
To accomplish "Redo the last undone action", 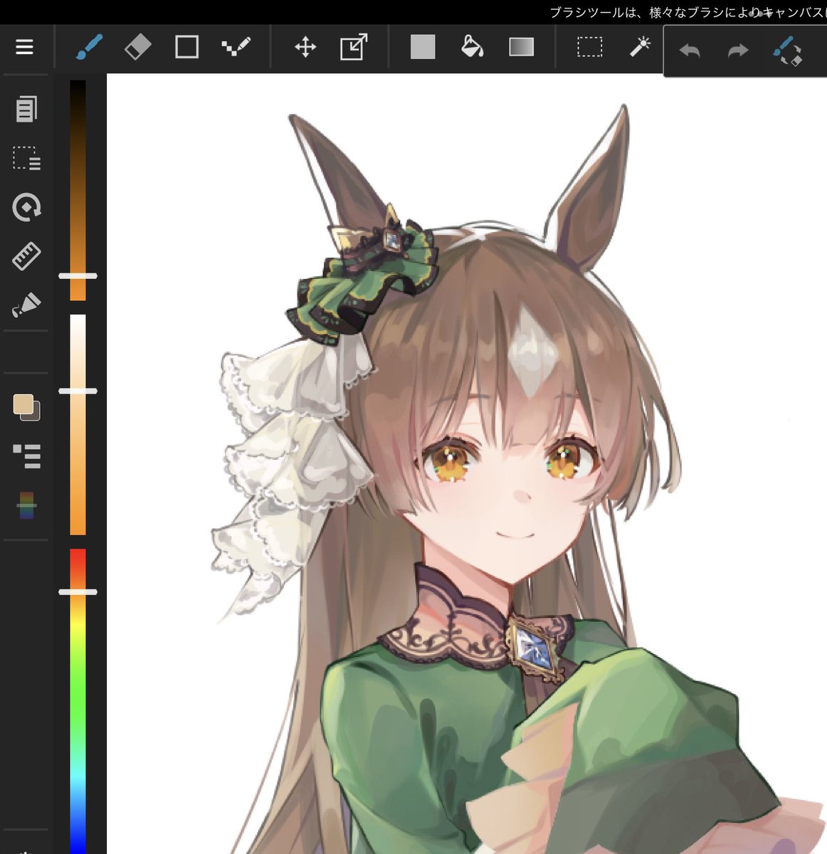I will tap(738, 51).
